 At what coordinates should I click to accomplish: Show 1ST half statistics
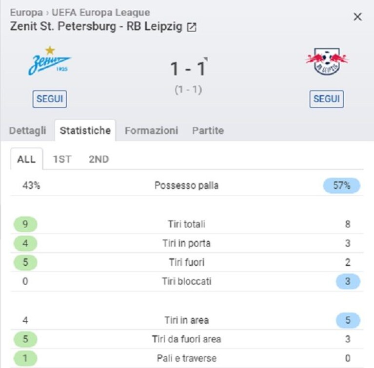tap(62, 159)
